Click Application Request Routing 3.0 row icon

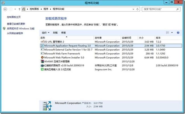point(42,46)
